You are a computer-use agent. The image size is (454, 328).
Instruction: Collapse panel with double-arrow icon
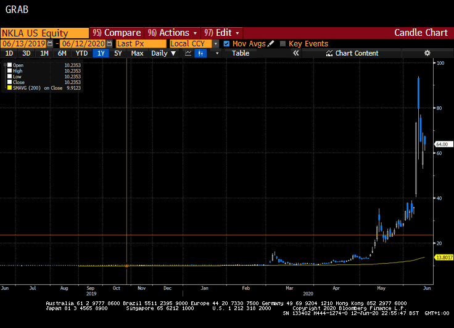[295, 53]
